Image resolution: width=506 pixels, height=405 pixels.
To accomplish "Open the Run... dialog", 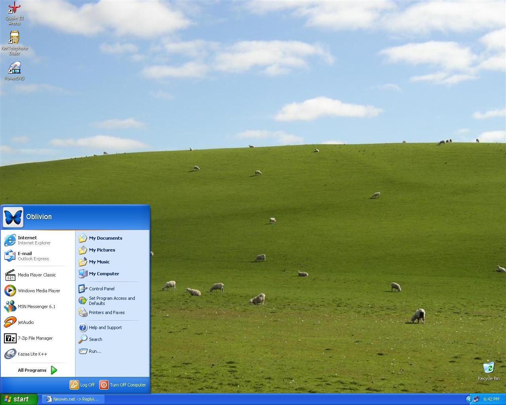I will point(95,351).
